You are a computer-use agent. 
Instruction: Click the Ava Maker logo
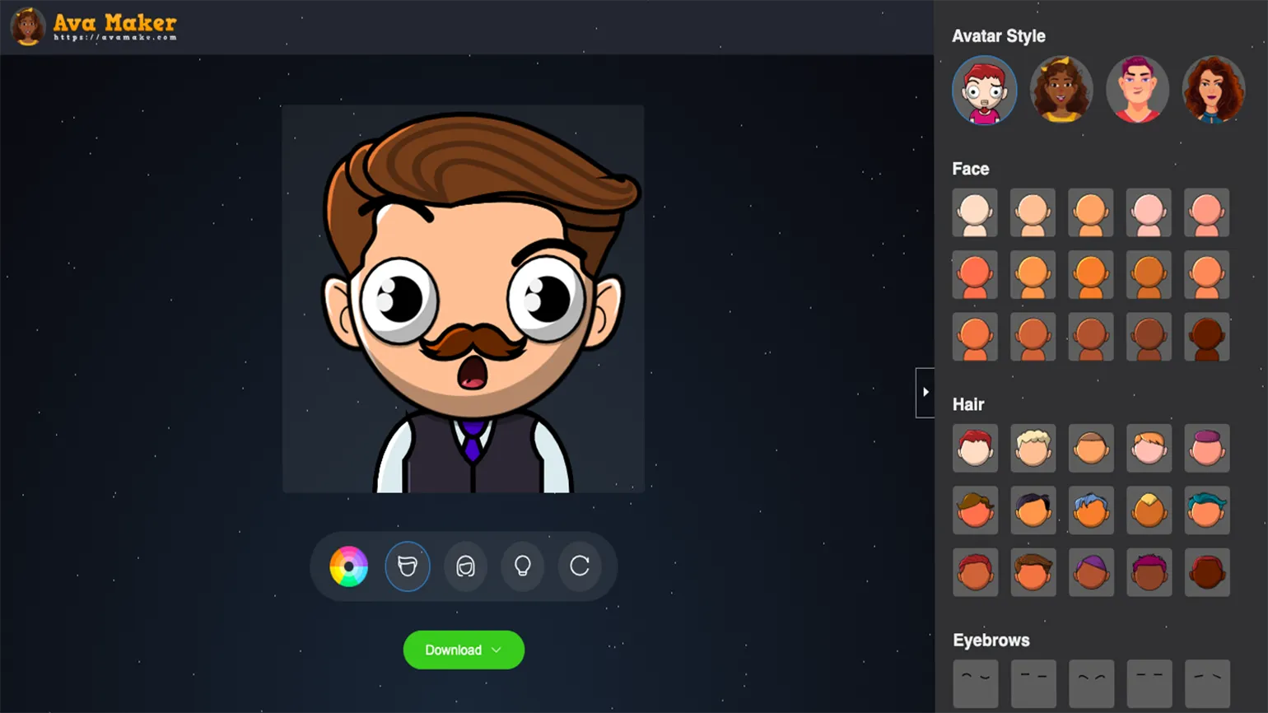click(95, 26)
